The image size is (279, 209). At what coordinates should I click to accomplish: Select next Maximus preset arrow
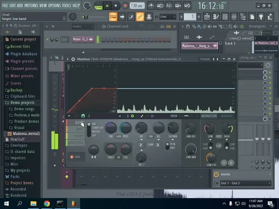pos(218,59)
